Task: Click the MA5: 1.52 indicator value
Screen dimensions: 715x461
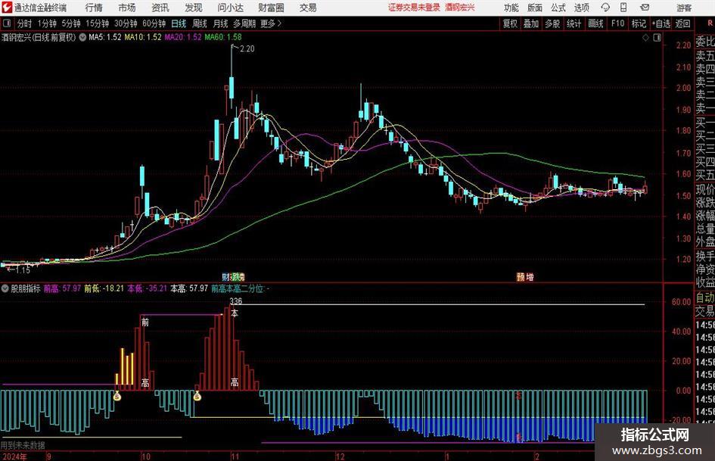Action: [105, 37]
